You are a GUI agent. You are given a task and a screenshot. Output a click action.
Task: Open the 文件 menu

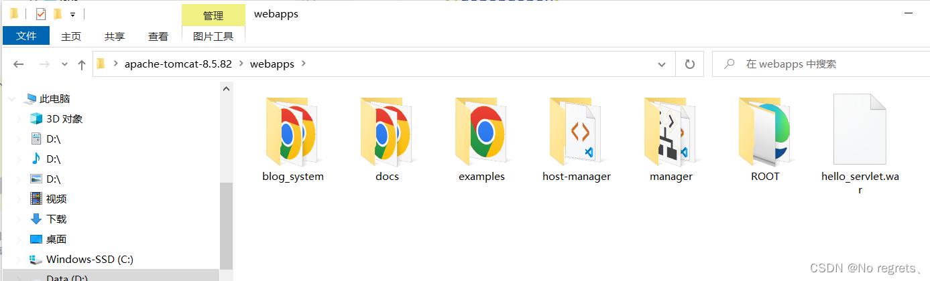(26, 36)
